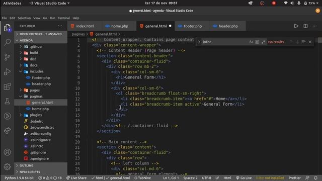The height and width of the screenshot is (181, 322).
Task: Split the editor to the right
Action: tap(305, 26)
